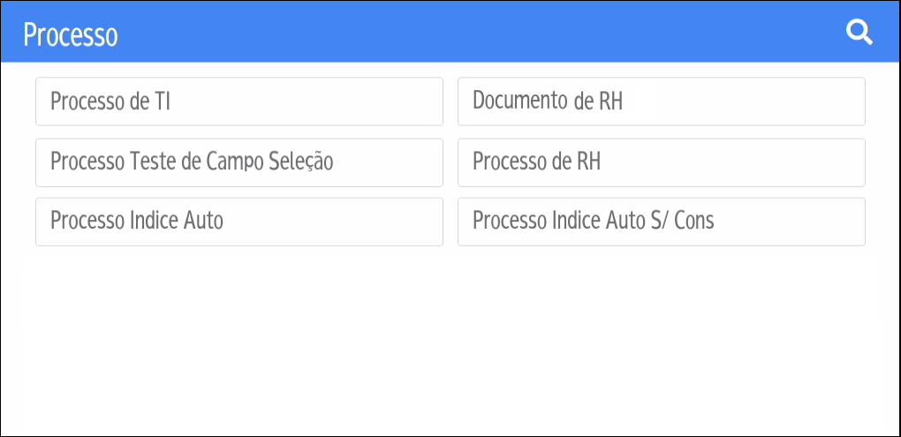Click the blue Processo title bar
The width and height of the screenshot is (901, 437).
click(x=450, y=32)
